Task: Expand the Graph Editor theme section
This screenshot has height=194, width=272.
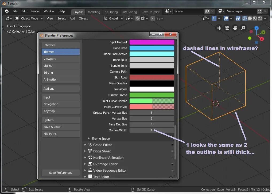Action: [x=98, y=145]
